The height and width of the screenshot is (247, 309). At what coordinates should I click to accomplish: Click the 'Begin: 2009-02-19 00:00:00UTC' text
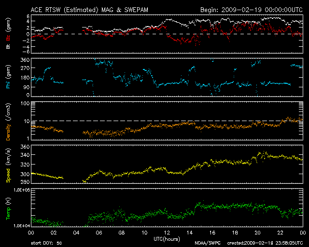click(252, 10)
